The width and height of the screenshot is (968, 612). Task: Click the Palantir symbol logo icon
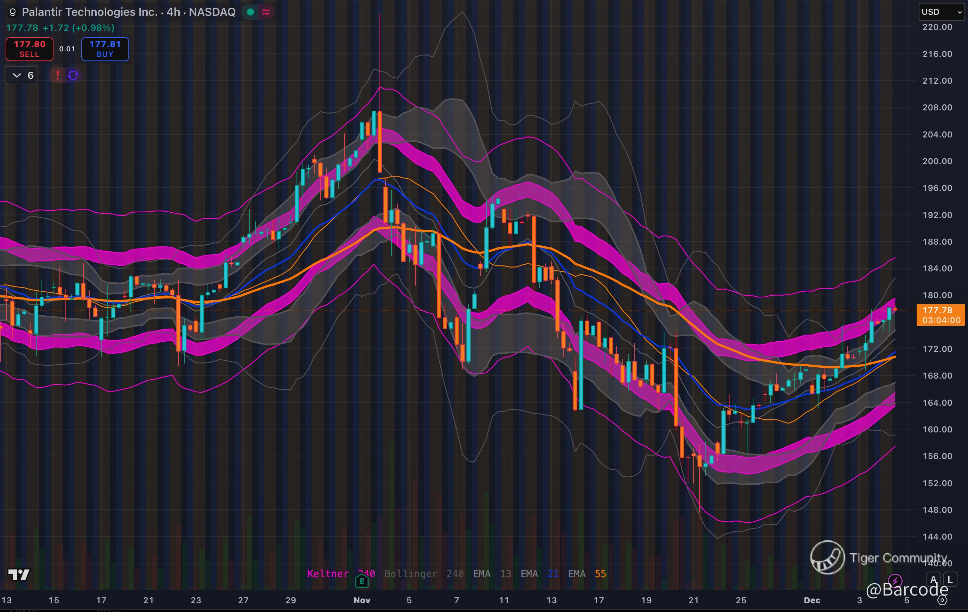(x=12, y=12)
